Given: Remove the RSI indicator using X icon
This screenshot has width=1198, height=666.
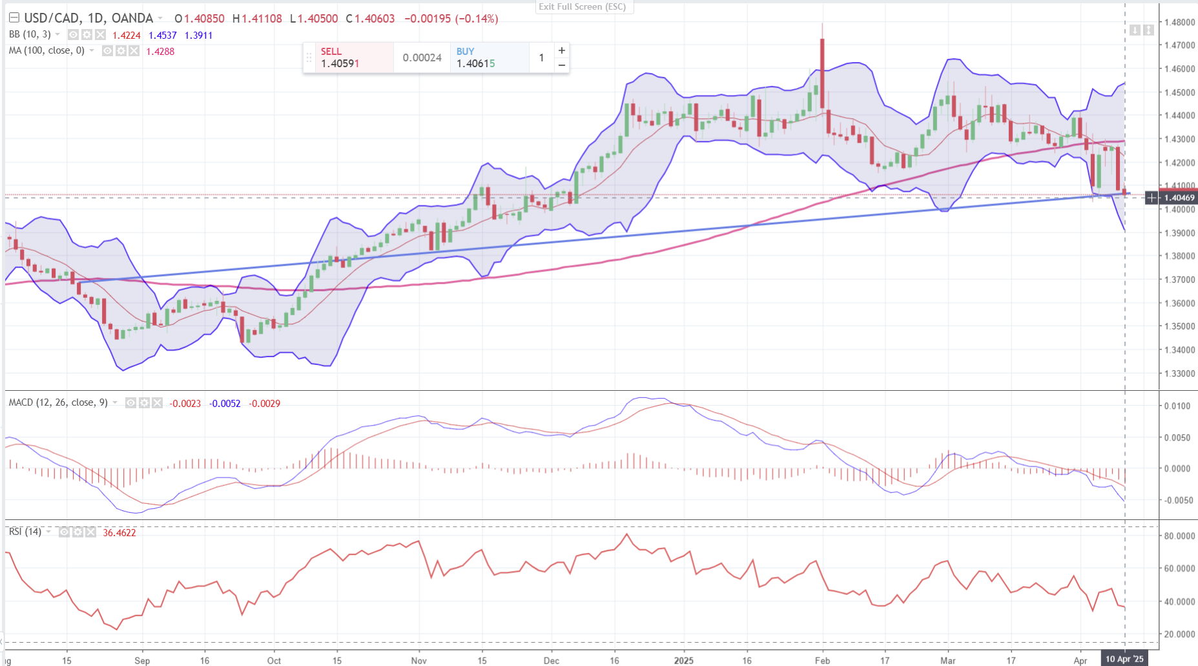Looking at the screenshot, I should tap(90, 532).
